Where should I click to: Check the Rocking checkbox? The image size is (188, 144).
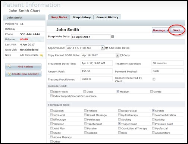(x=153, y=119)
